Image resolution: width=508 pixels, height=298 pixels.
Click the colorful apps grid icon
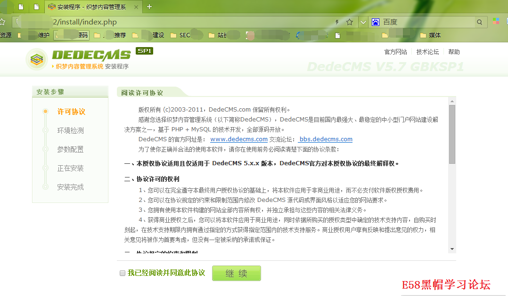click(496, 22)
